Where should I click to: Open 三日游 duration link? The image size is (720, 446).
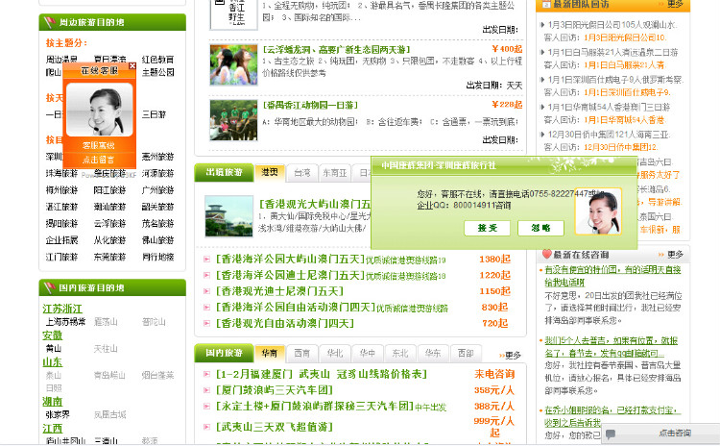pyautogui.click(x=154, y=114)
